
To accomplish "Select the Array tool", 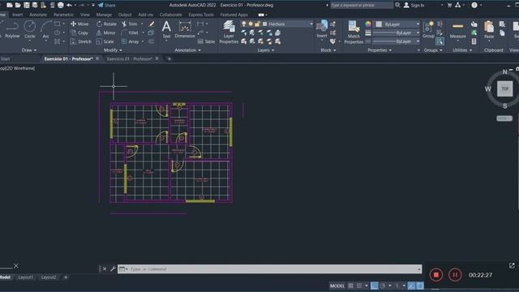I will 130,41.
